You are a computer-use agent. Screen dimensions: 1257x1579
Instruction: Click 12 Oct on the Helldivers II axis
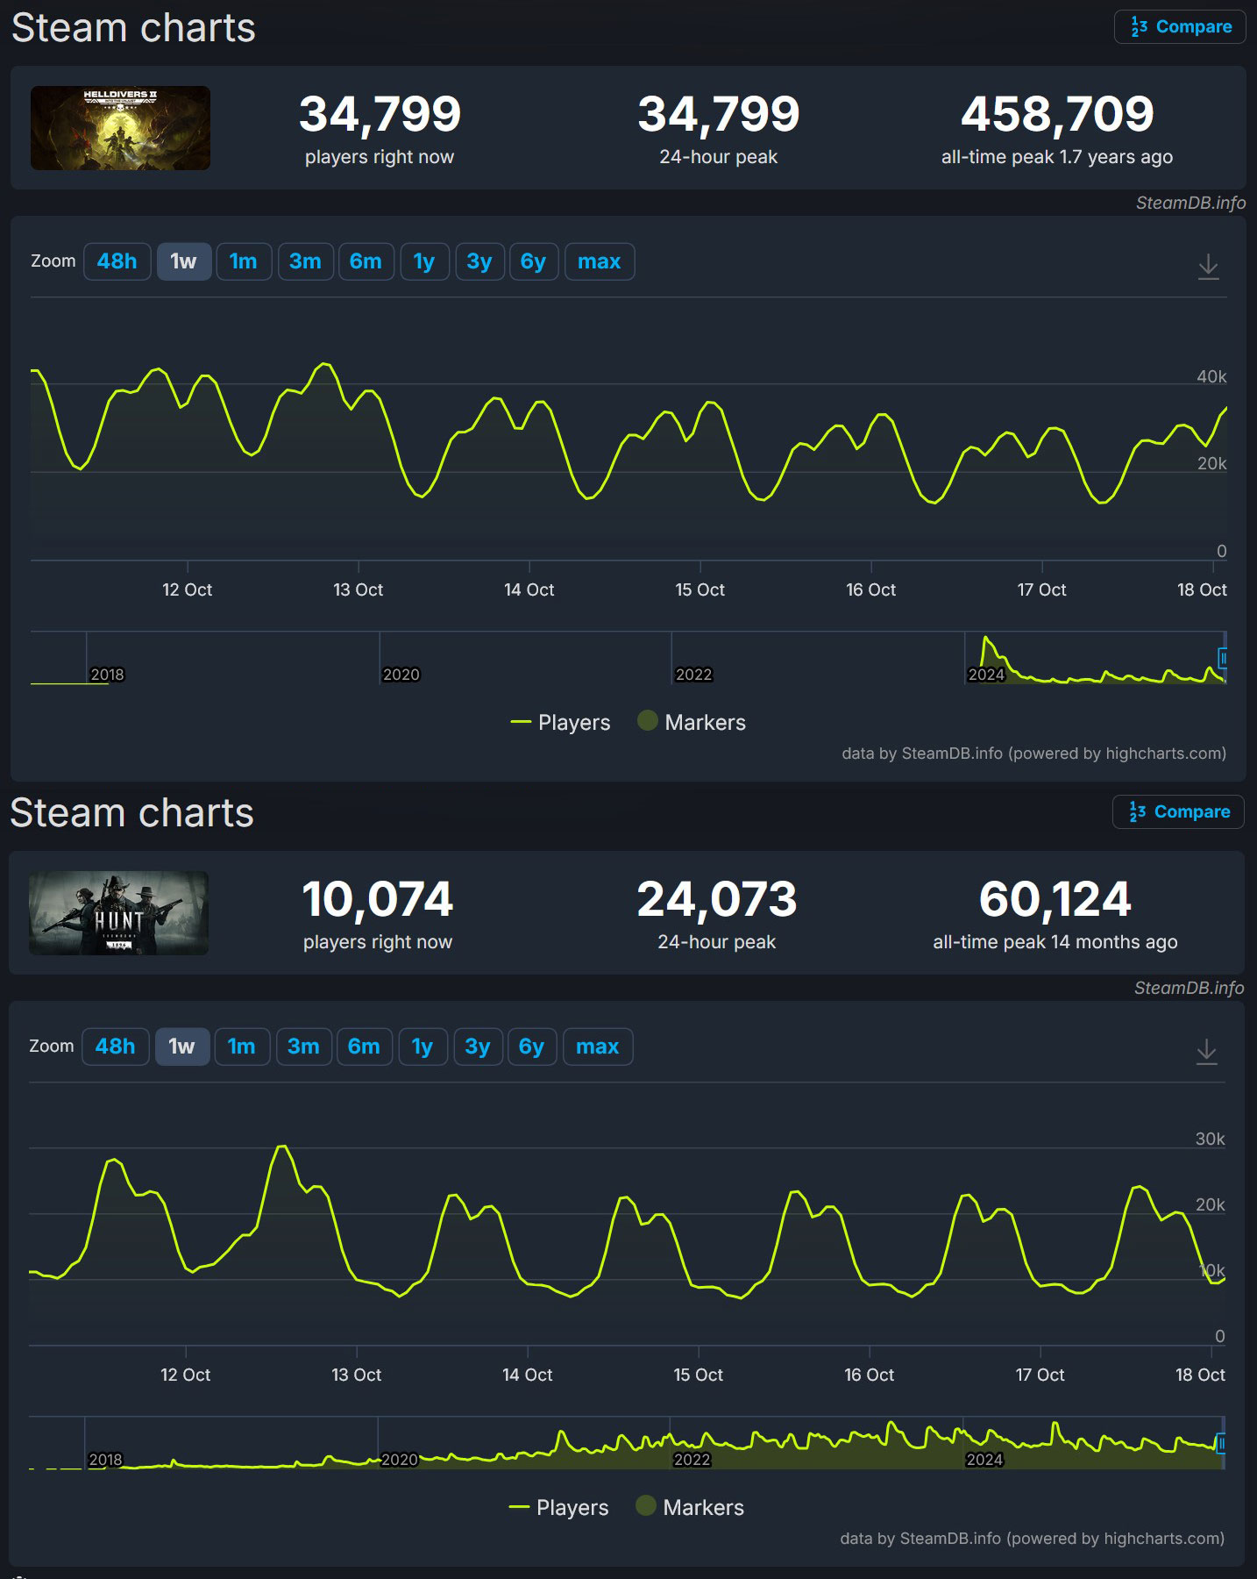(188, 589)
